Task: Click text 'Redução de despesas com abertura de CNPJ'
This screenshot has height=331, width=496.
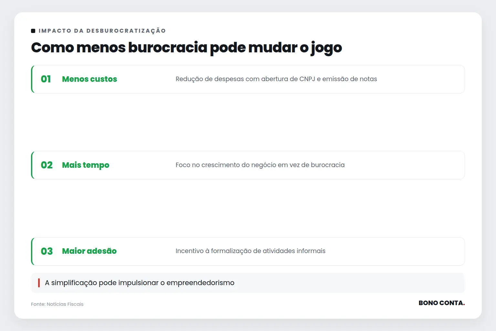Action: click(x=245, y=79)
